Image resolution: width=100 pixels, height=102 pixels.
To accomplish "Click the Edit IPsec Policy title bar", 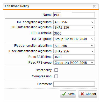I will [x=51, y=6].
